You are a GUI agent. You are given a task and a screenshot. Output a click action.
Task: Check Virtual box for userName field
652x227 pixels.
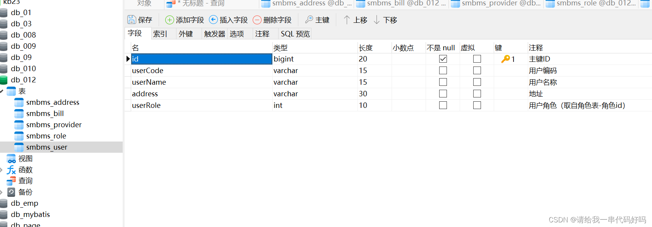click(x=477, y=82)
